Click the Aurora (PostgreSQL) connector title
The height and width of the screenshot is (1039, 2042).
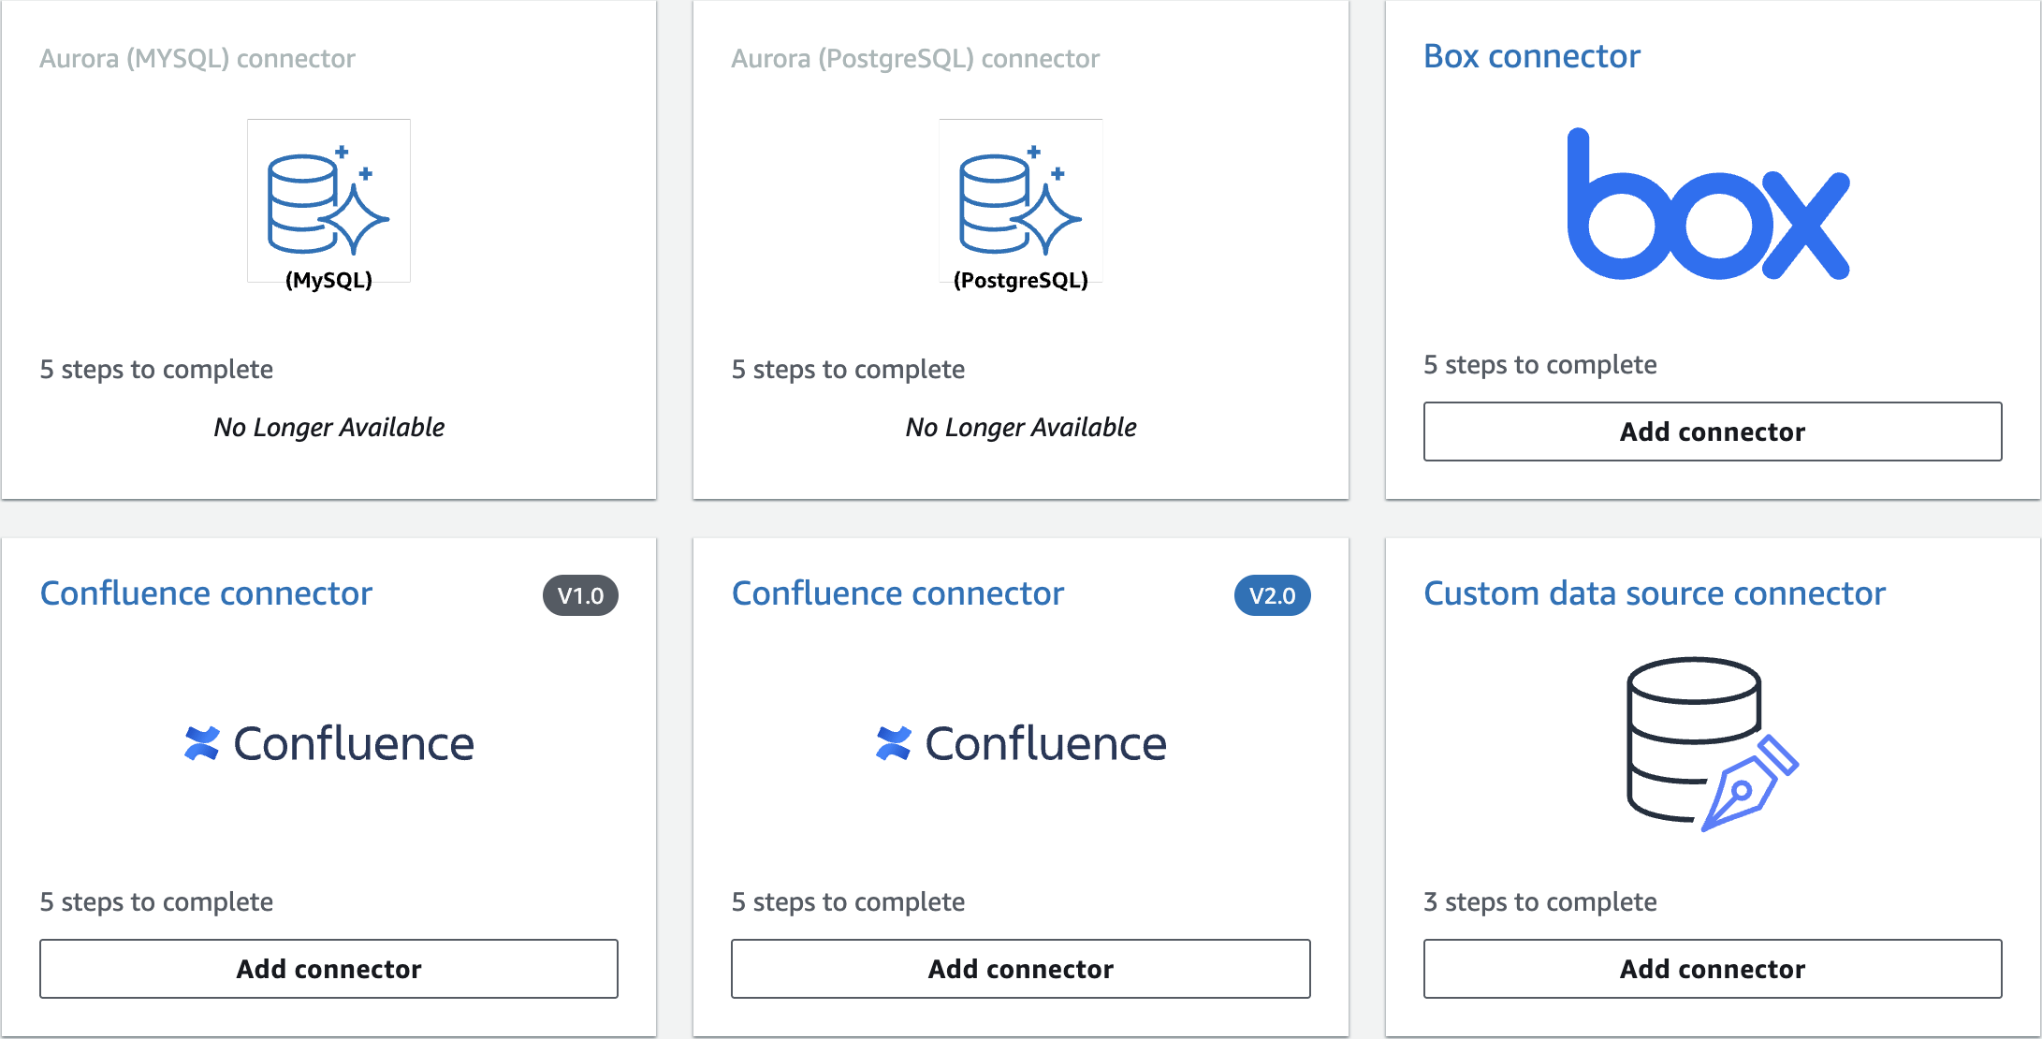tap(914, 58)
